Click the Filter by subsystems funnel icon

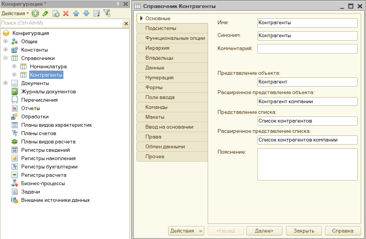point(107,13)
